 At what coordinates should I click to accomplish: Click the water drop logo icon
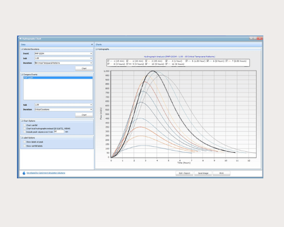click(24, 173)
